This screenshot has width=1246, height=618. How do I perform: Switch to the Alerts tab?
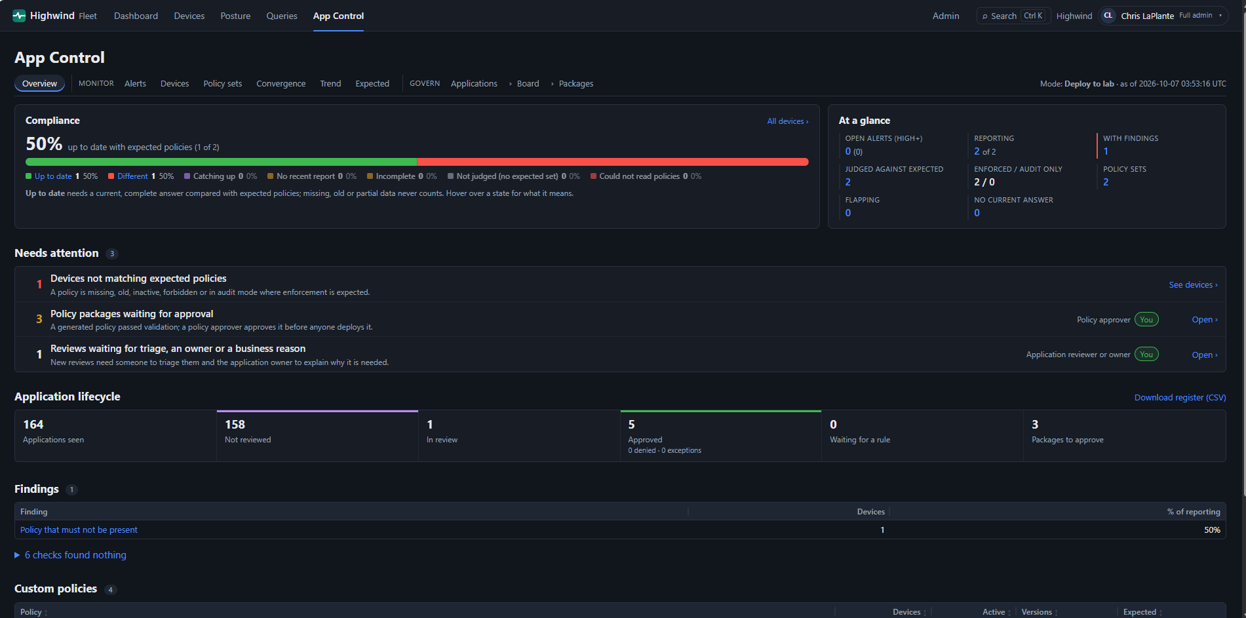[x=135, y=83]
